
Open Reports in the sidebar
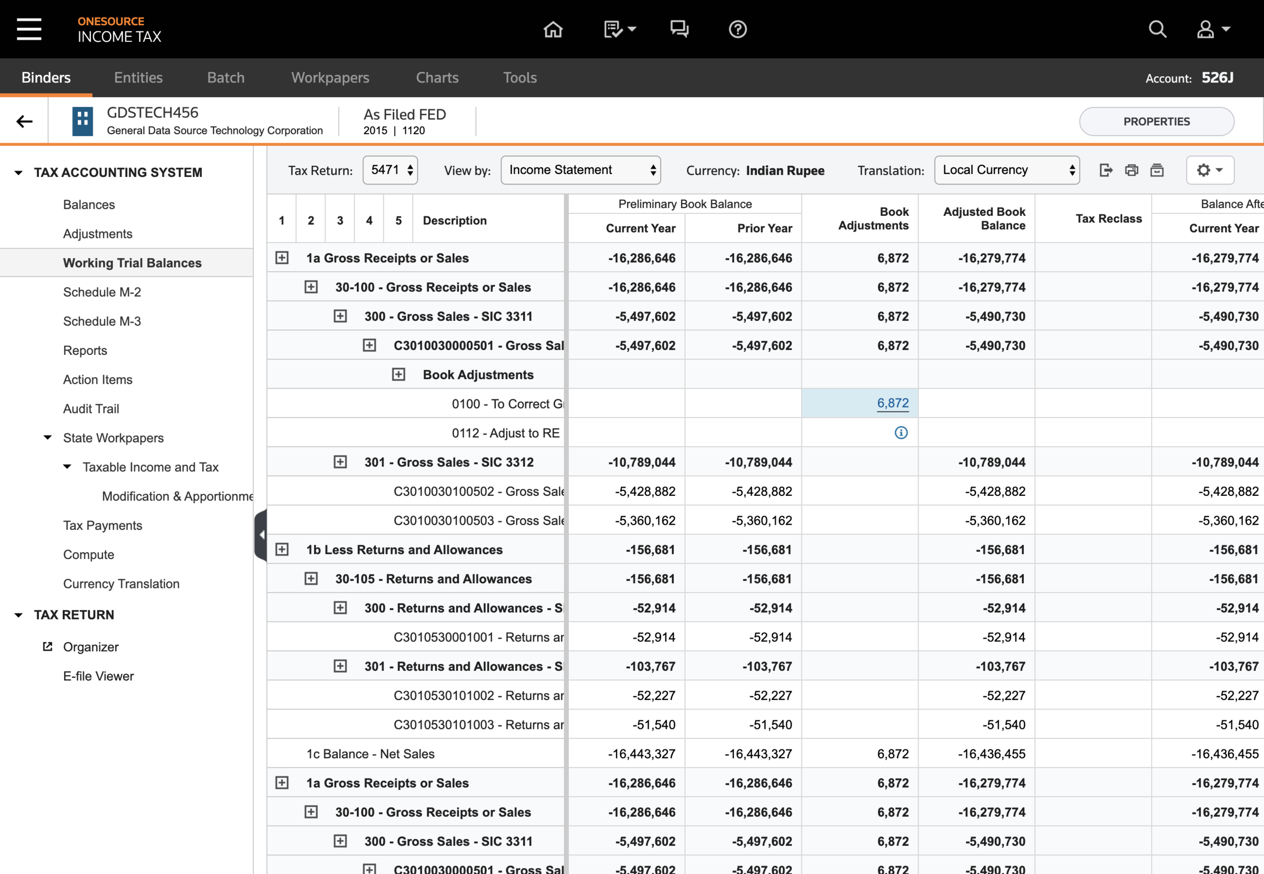pyautogui.click(x=85, y=350)
